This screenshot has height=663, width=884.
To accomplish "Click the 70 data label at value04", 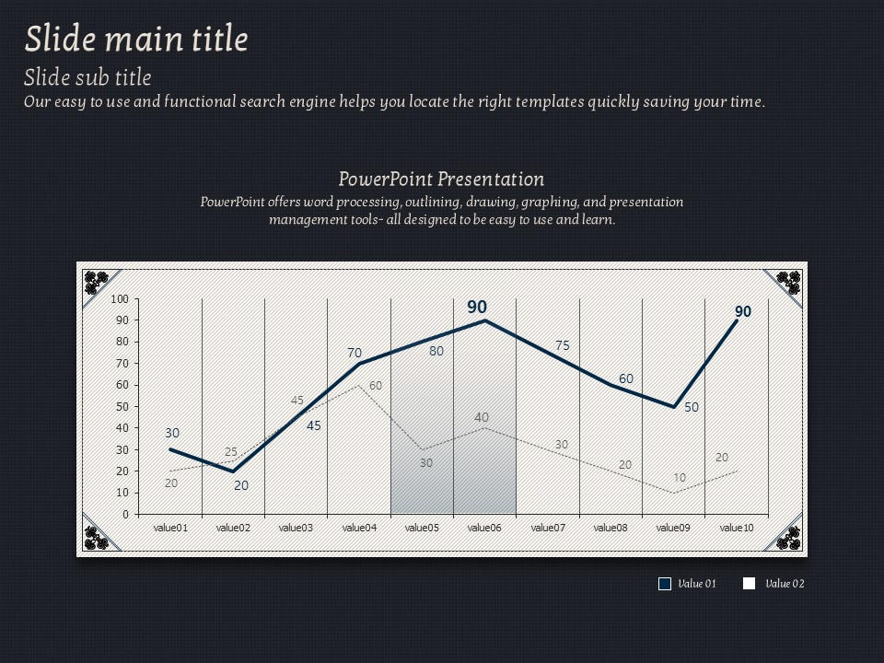I will (355, 353).
